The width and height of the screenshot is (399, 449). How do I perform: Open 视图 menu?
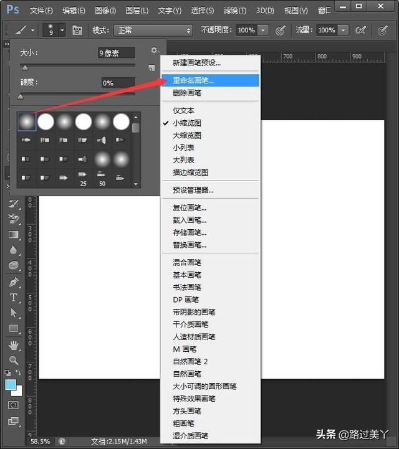click(x=296, y=11)
